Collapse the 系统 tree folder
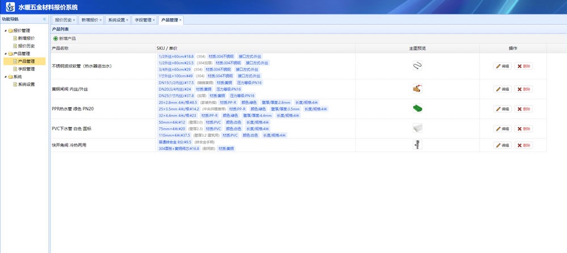Image resolution: width=567 pixels, height=253 pixels. (6, 77)
